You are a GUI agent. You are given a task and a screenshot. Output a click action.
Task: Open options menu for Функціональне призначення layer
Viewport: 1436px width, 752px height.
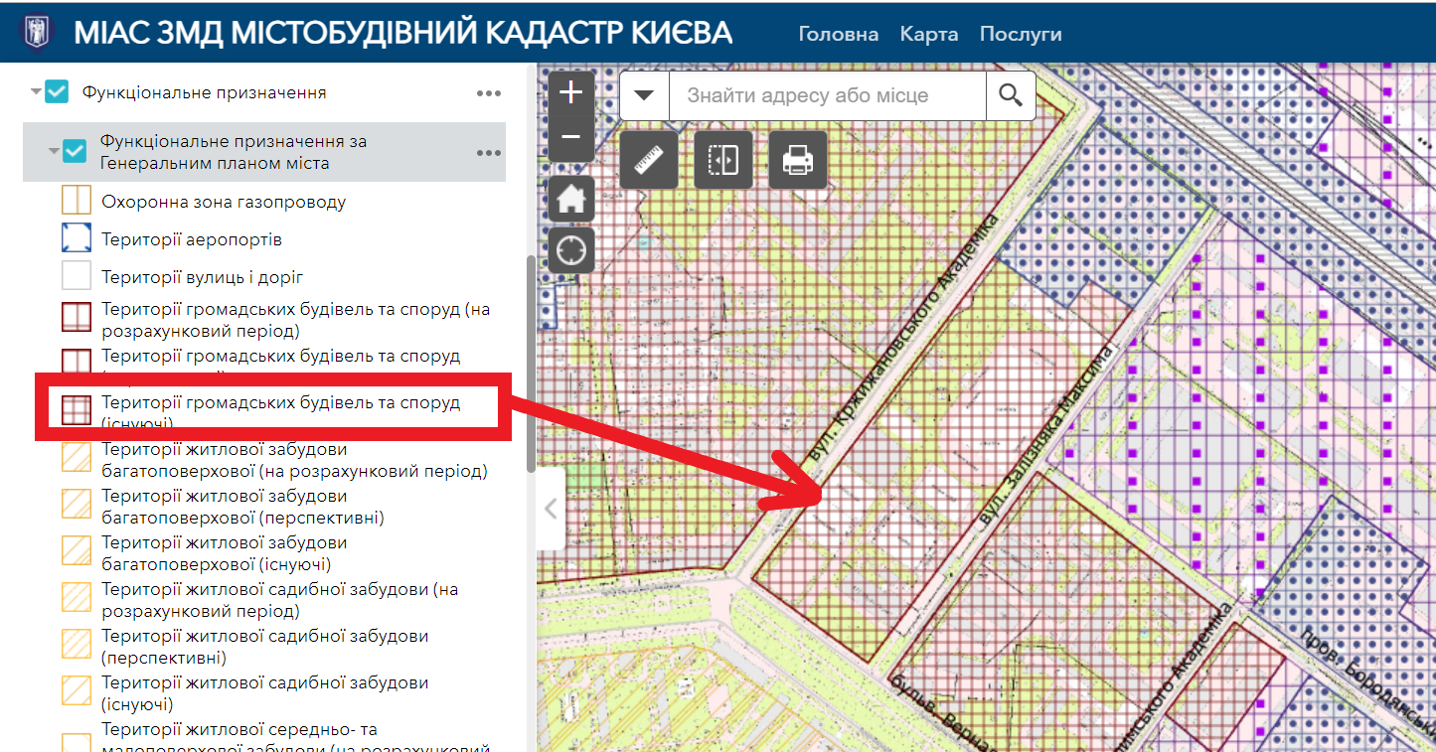tap(488, 93)
